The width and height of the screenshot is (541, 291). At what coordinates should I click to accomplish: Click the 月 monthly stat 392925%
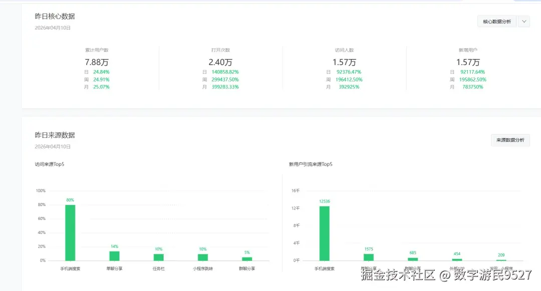[349, 86]
